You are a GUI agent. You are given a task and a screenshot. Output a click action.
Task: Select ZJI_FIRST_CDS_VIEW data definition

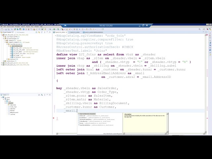(20, 54)
